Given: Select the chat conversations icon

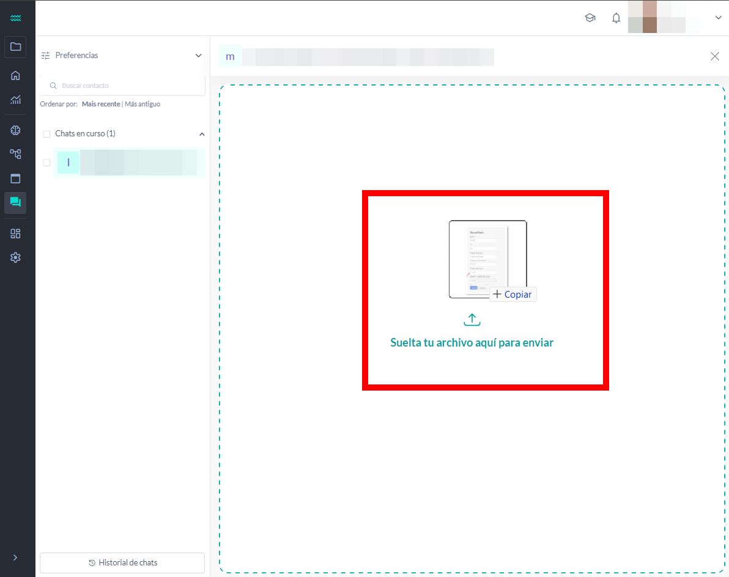Looking at the screenshot, I should pos(15,202).
